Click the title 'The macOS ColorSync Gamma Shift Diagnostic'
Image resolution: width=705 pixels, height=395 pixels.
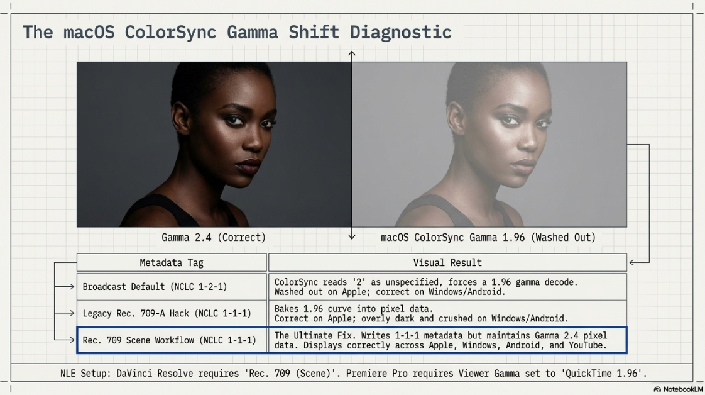[237, 32]
